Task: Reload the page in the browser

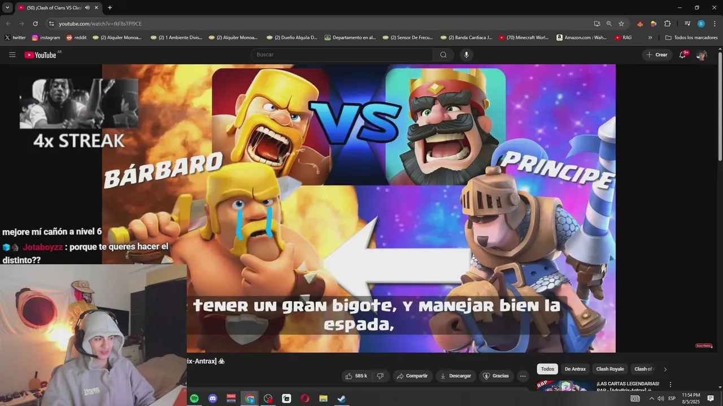Action: [35, 24]
